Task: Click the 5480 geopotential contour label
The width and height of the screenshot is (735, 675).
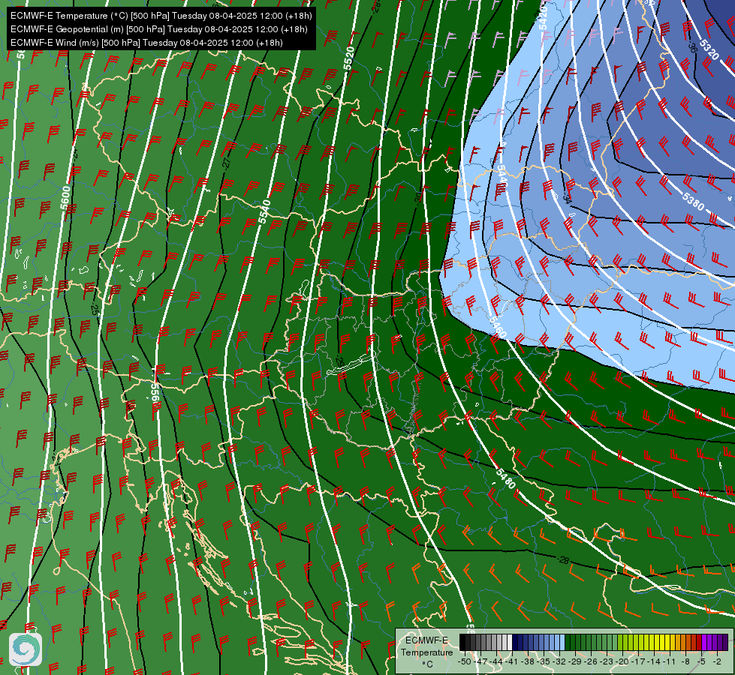Action: tap(505, 478)
